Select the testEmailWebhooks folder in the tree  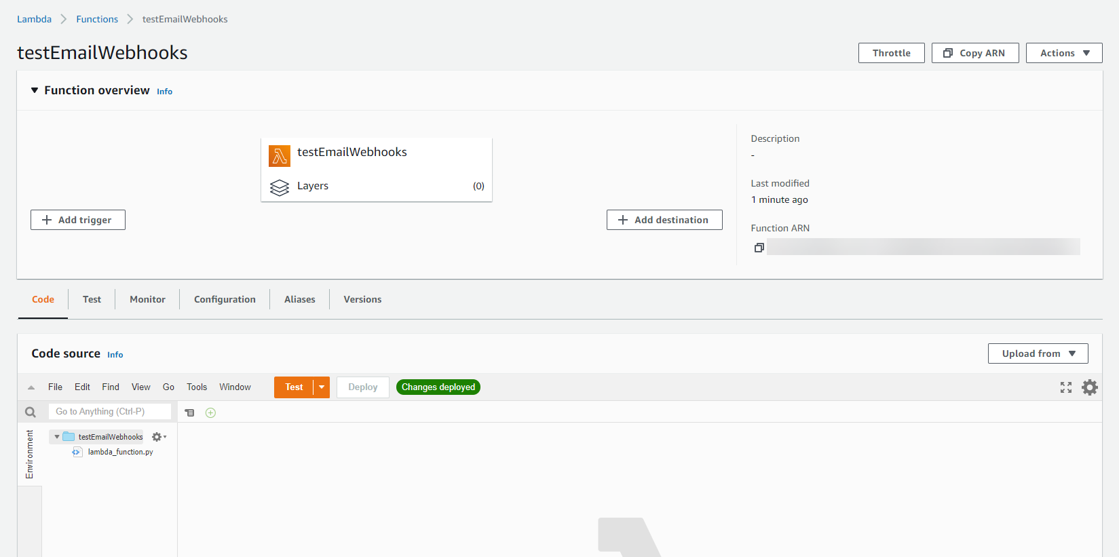click(111, 437)
